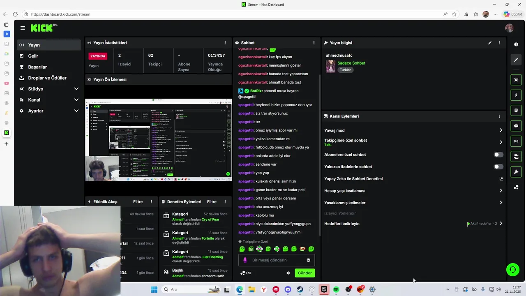Open Etkinlik Akışı three-dot menu
Viewport: 526px width, 296px height.
pos(151,202)
